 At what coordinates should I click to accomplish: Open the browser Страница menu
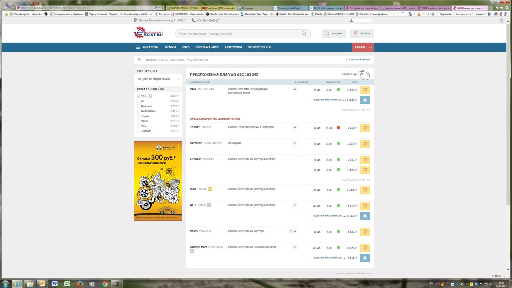tap(446, 14)
